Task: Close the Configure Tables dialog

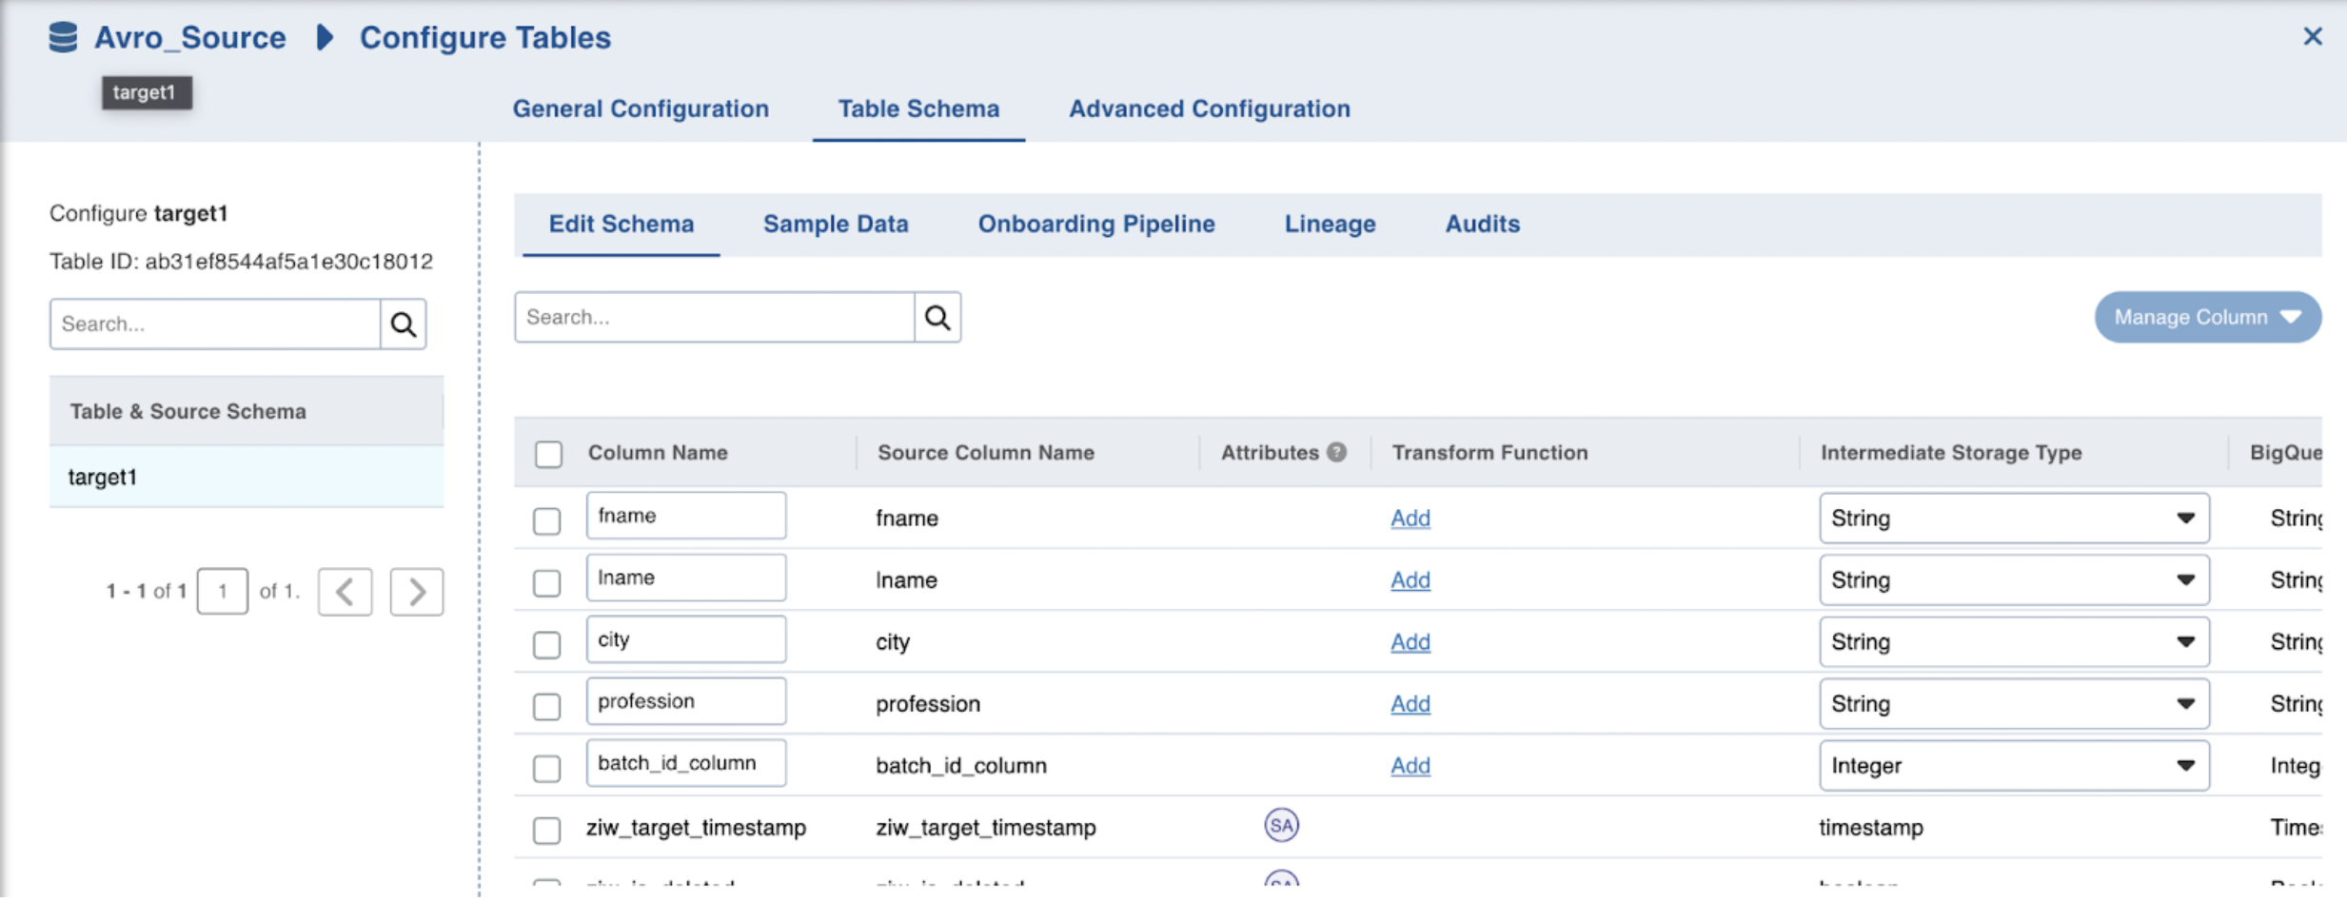Action: tap(2312, 36)
